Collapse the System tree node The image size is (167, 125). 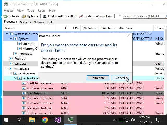[x=11, y=39]
